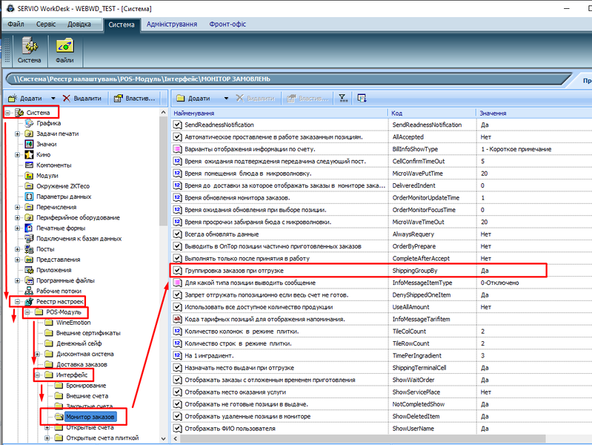Select the Монитор заказов tree item
The height and width of the screenshot is (445, 592).
tap(89, 418)
